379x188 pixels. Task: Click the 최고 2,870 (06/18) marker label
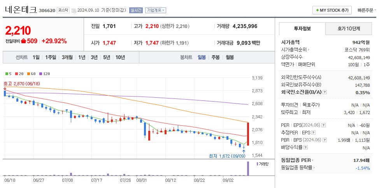pos(22,84)
